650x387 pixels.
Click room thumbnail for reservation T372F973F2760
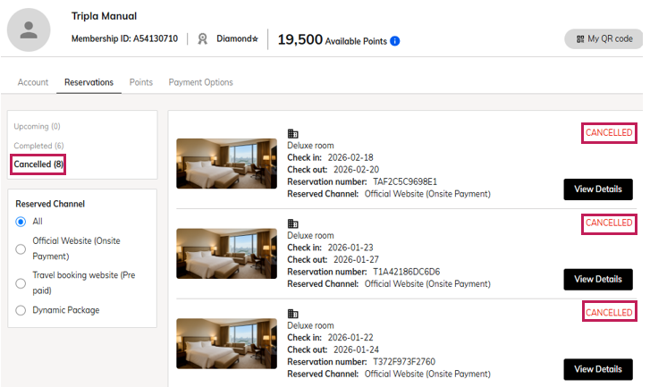(226, 344)
